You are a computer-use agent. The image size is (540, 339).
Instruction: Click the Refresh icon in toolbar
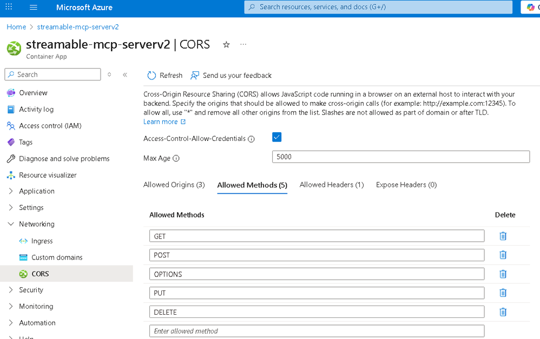(x=151, y=76)
